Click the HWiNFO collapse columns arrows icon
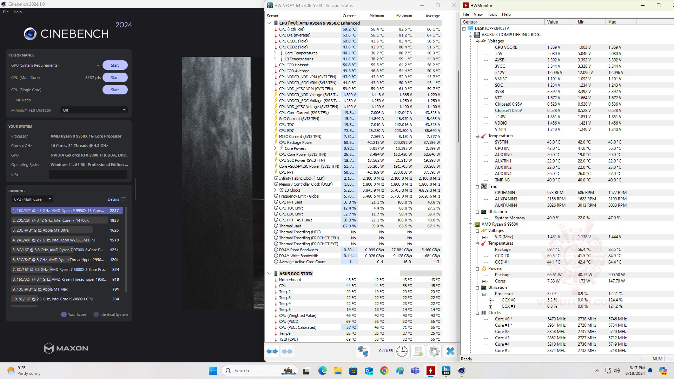 coord(287,351)
